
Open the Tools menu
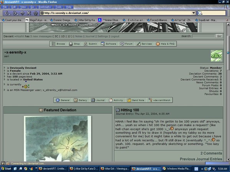pos(58,7)
